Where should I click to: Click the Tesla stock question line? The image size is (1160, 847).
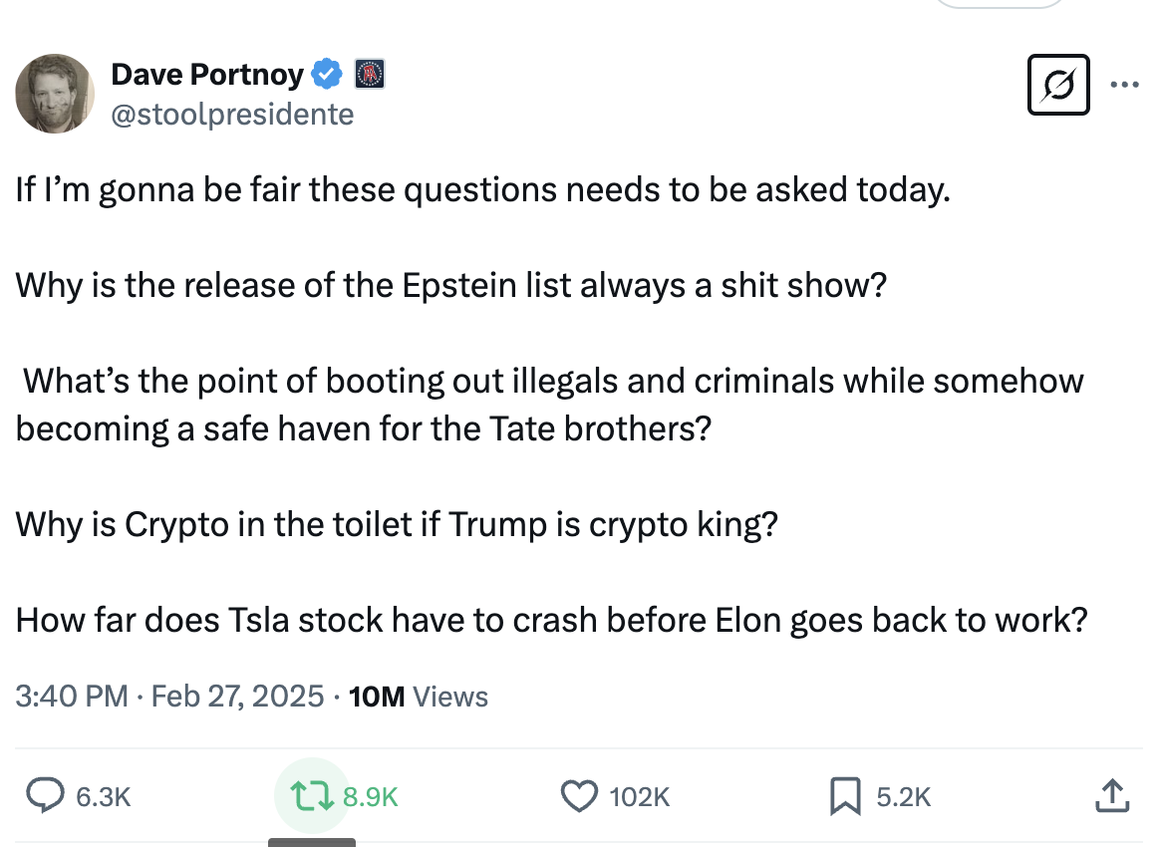[550, 620]
